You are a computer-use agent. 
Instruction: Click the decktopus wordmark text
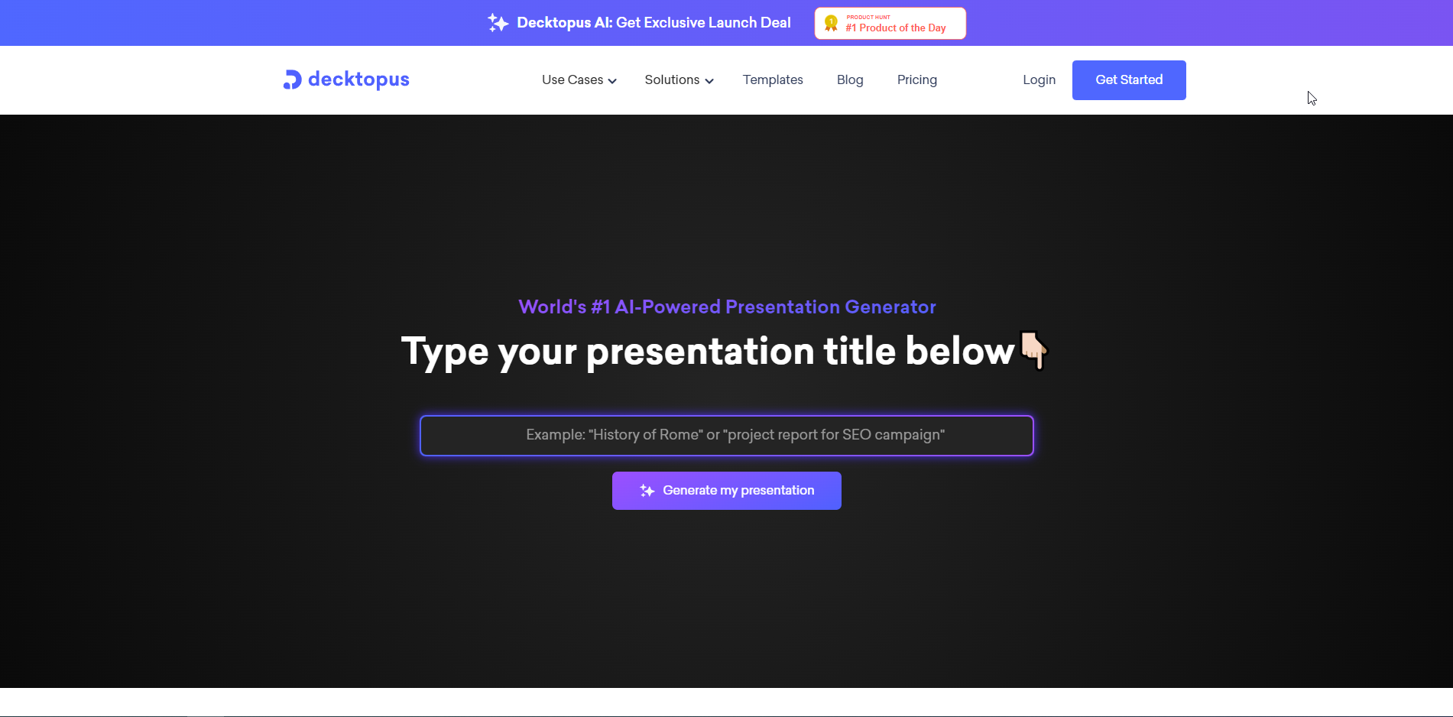358,79
